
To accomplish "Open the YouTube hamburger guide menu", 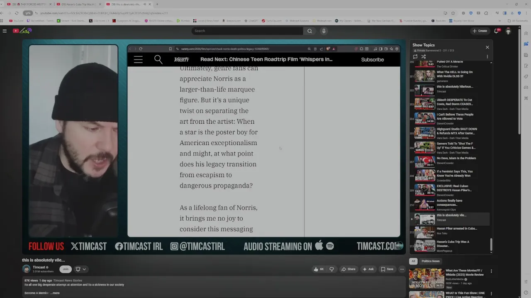I will (5, 31).
